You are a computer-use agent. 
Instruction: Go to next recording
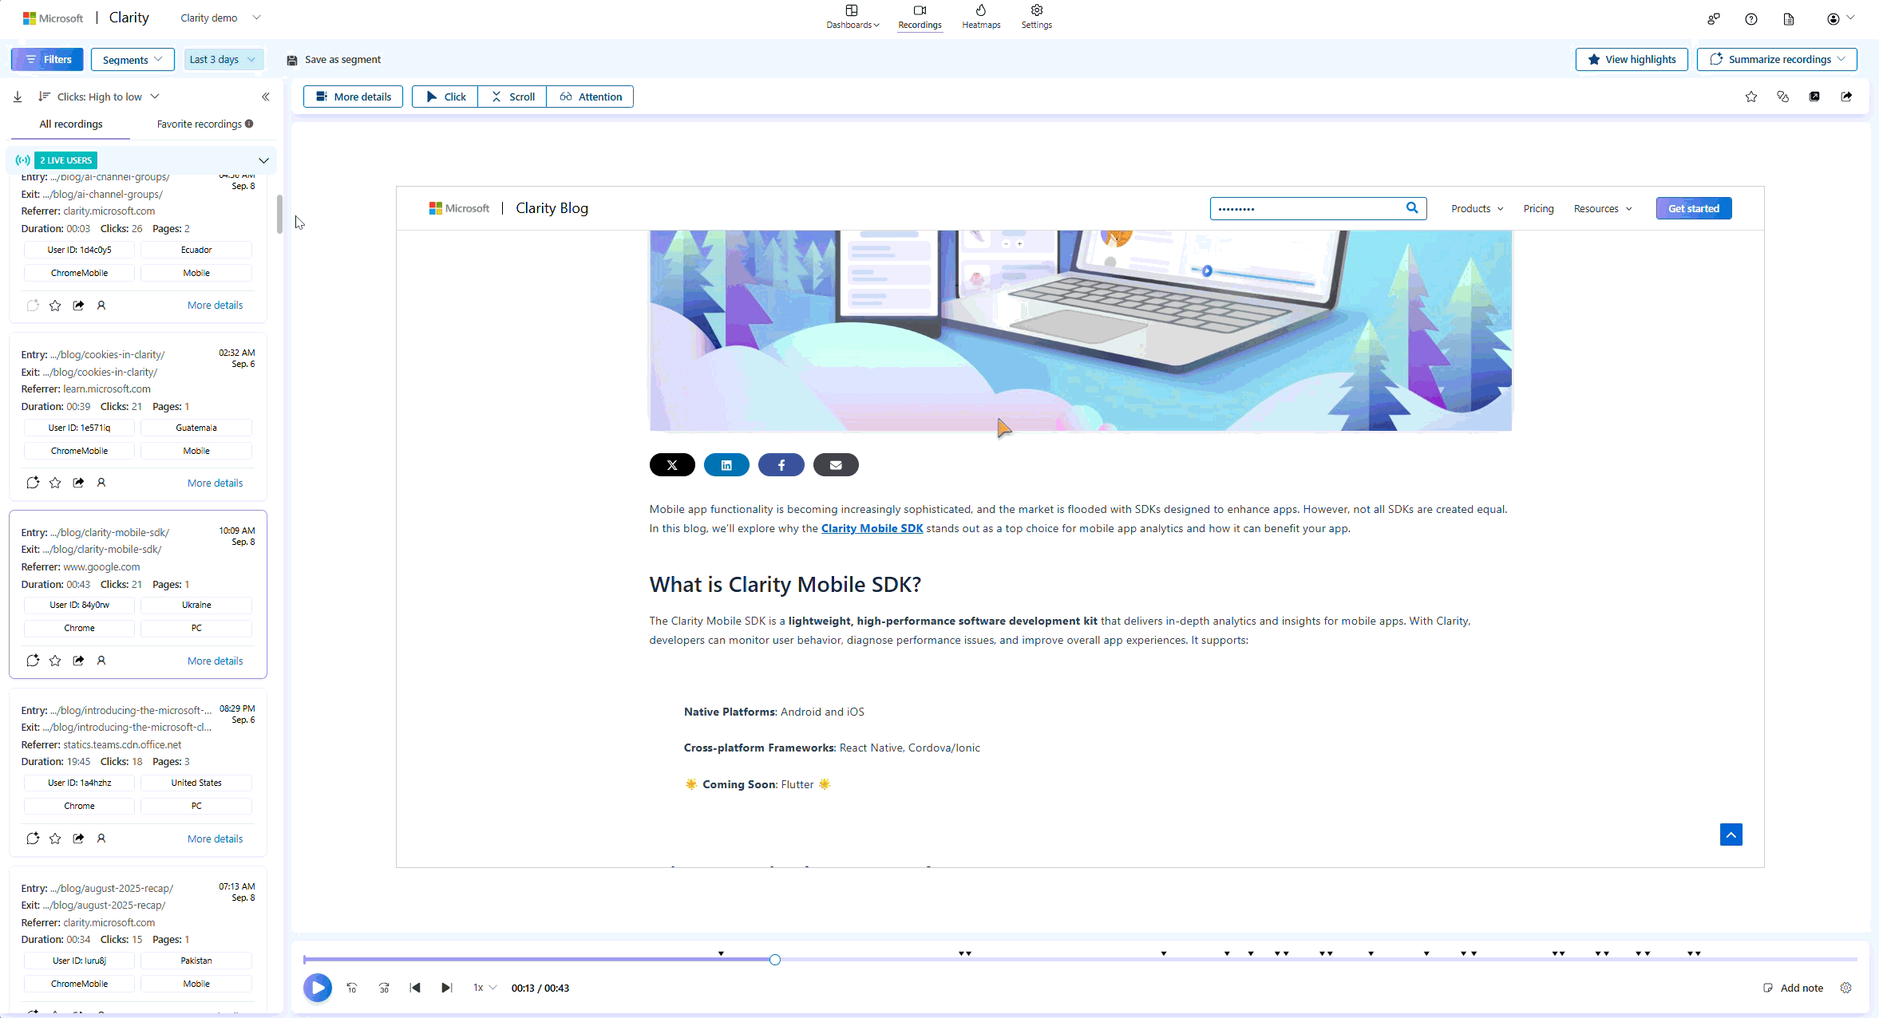(x=447, y=988)
